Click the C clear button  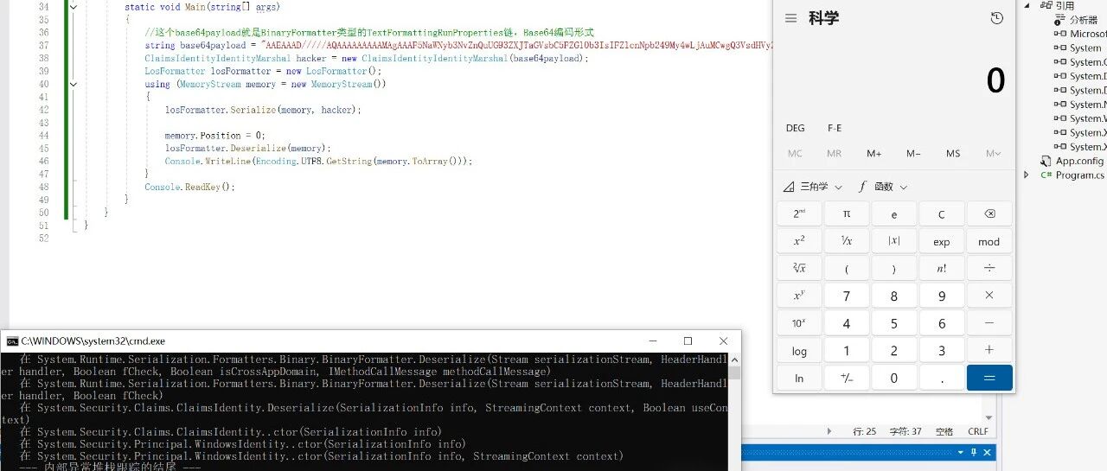(942, 214)
